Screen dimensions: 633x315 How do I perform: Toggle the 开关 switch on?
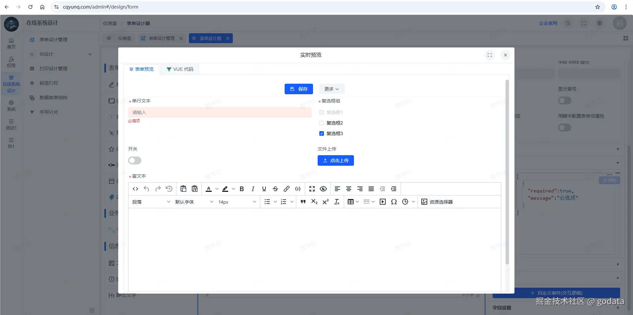point(135,160)
